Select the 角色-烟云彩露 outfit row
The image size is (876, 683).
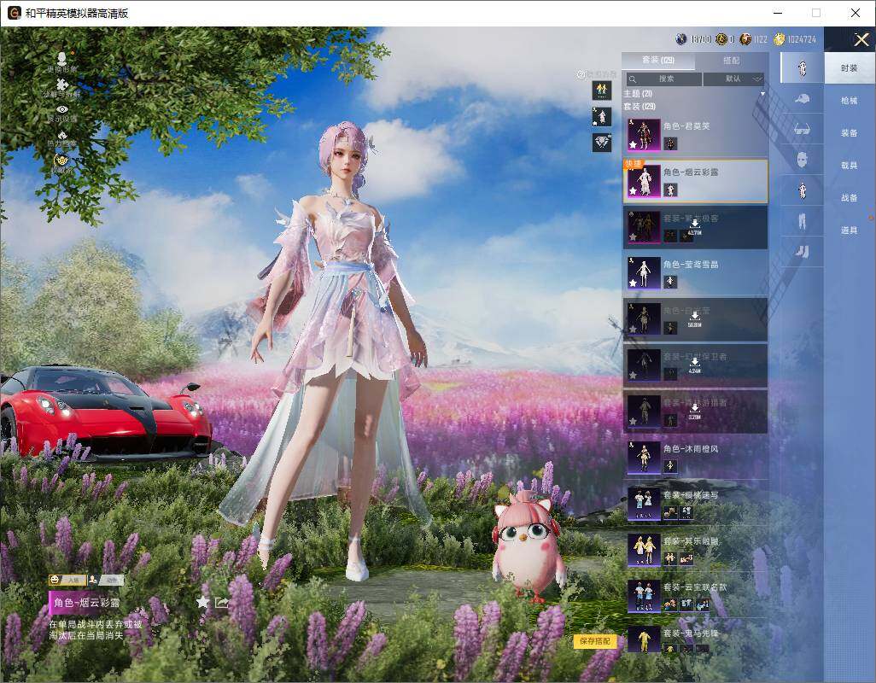click(x=695, y=181)
